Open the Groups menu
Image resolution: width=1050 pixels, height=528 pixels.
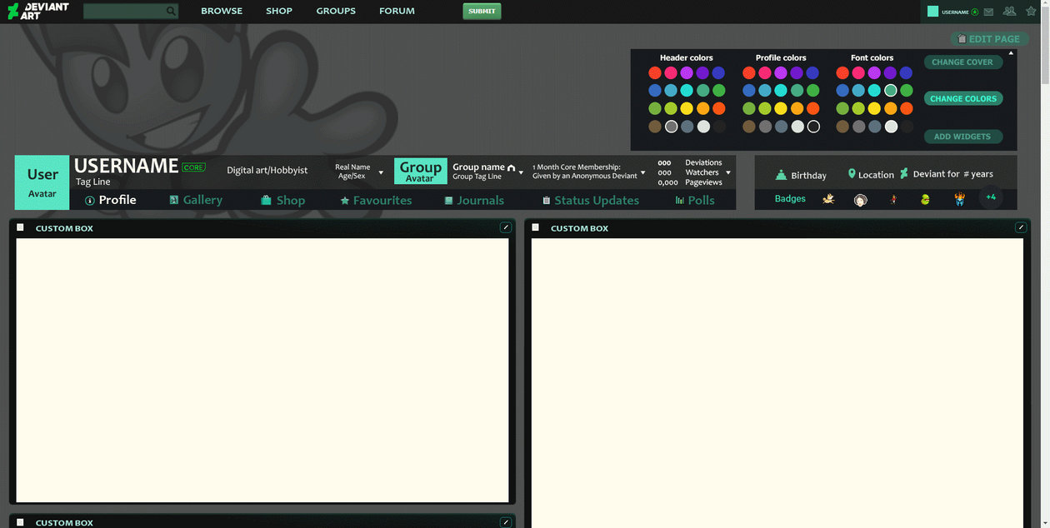pyautogui.click(x=336, y=11)
